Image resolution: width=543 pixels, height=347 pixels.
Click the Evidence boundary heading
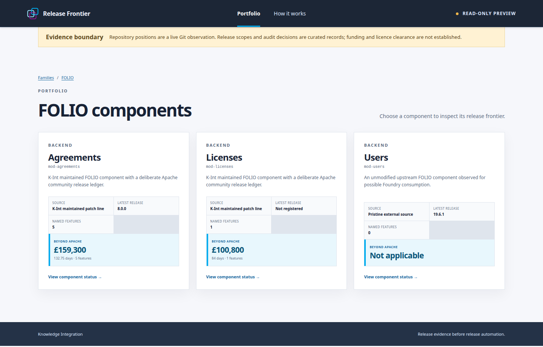[x=75, y=37]
